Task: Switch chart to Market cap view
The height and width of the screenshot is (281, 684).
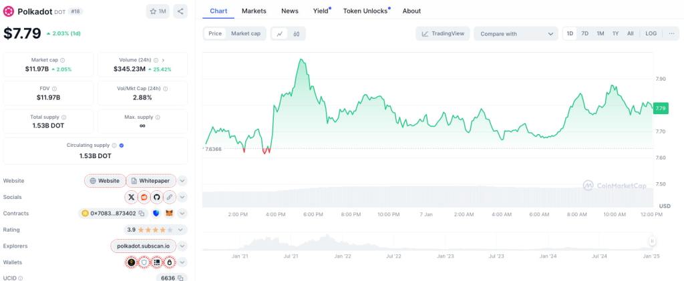Action: pos(246,33)
